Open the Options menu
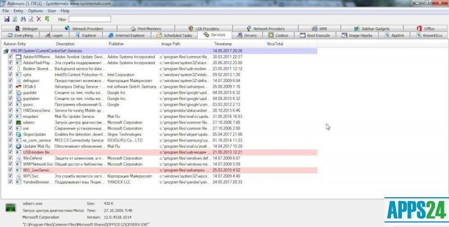Screen dimensions: 449x227 (x=35, y=11)
